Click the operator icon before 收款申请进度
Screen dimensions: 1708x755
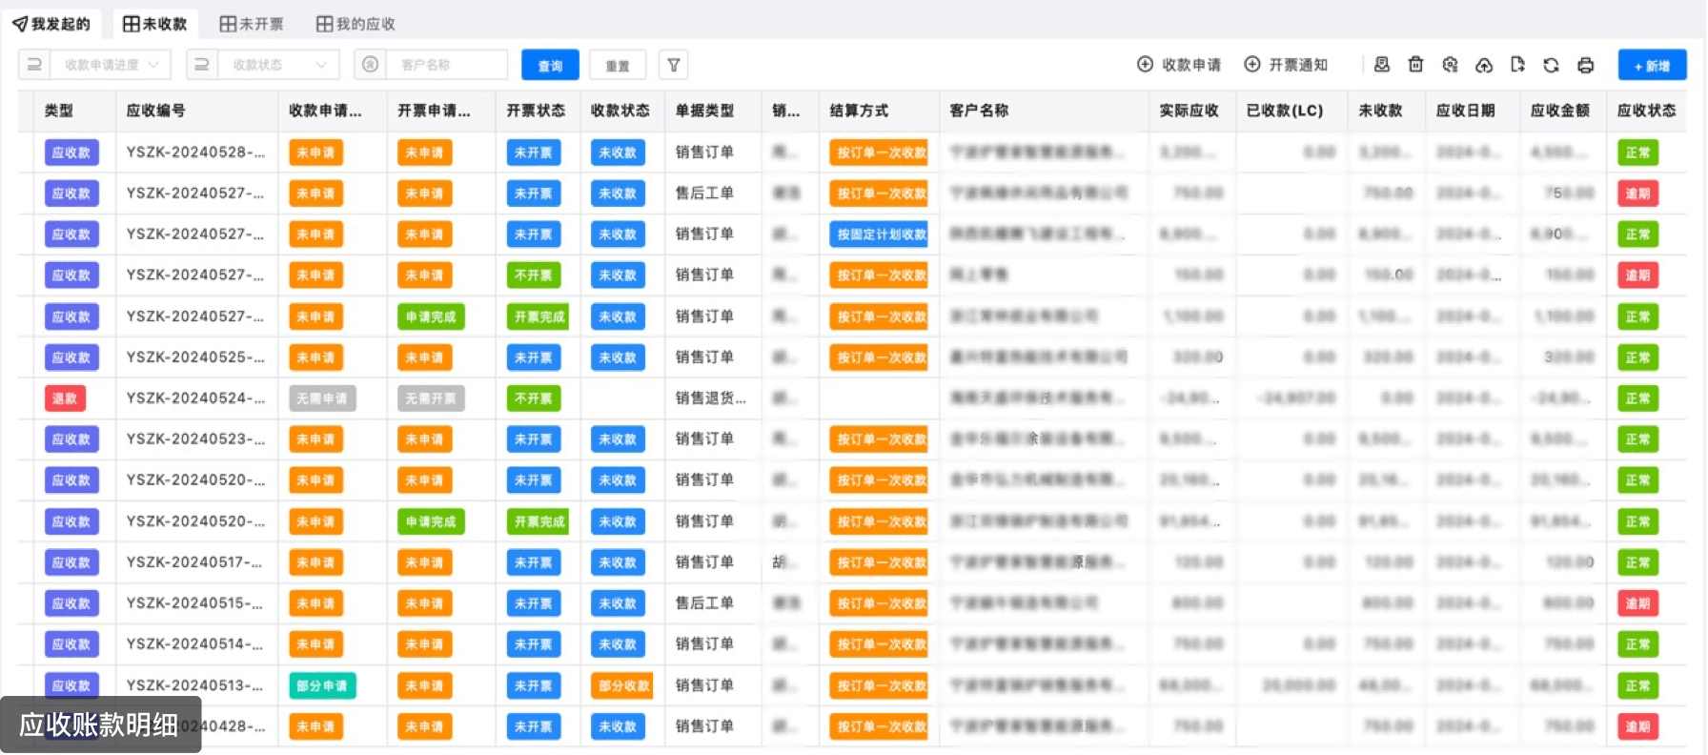(34, 65)
